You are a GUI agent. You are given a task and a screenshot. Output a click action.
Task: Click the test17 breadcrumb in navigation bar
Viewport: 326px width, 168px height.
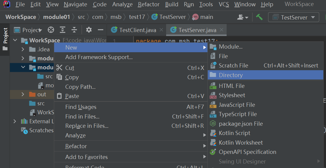137,17
